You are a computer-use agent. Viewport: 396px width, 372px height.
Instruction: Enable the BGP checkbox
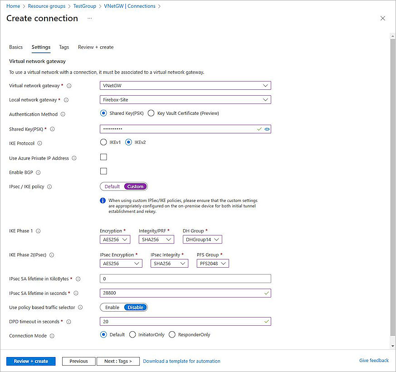(103, 171)
